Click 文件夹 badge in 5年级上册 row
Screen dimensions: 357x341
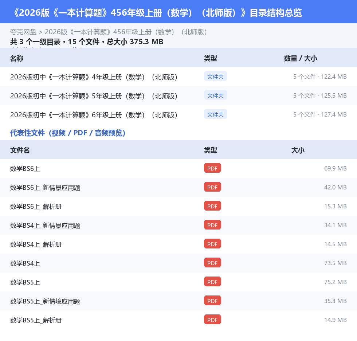pos(215,95)
